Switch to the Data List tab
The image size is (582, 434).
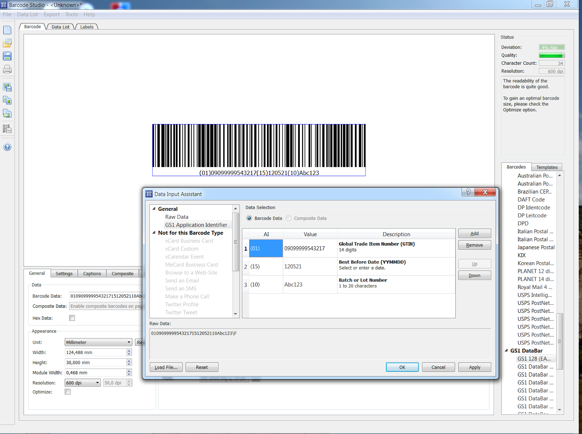[x=60, y=27]
